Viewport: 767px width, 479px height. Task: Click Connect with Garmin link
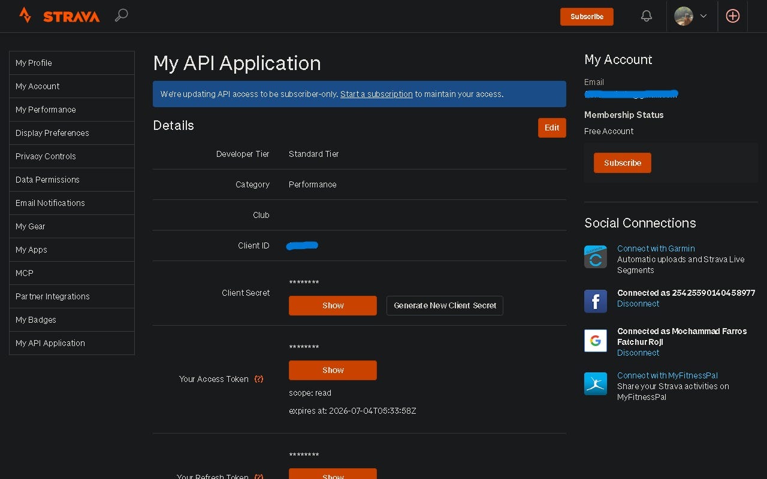click(x=656, y=248)
